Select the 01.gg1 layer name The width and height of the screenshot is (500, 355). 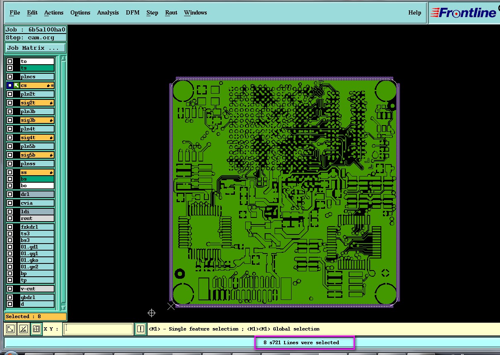(x=37, y=254)
